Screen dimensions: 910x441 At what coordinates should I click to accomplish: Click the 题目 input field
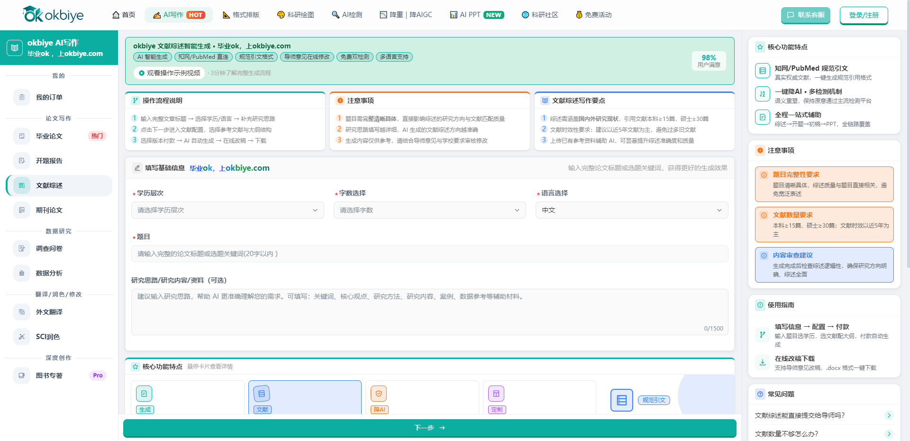[x=430, y=254]
